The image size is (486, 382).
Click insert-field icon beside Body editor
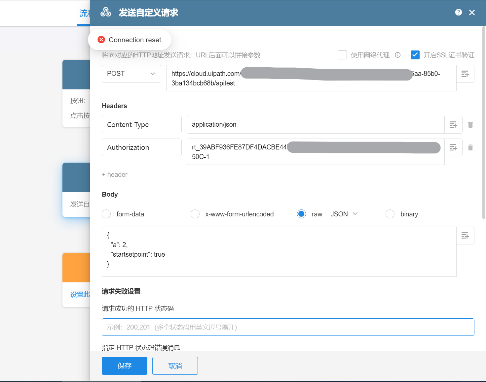(x=465, y=236)
